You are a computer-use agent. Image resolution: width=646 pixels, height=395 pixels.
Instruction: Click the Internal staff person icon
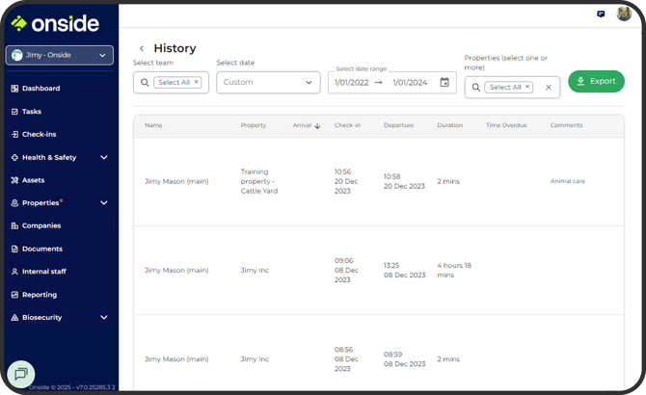[14, 272]
